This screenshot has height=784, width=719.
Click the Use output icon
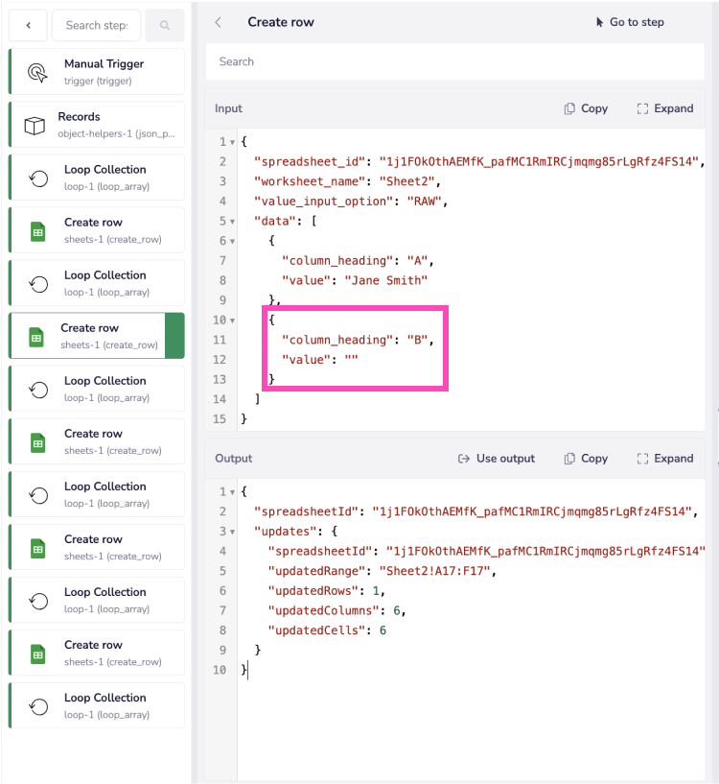click(x=464, y=459)
